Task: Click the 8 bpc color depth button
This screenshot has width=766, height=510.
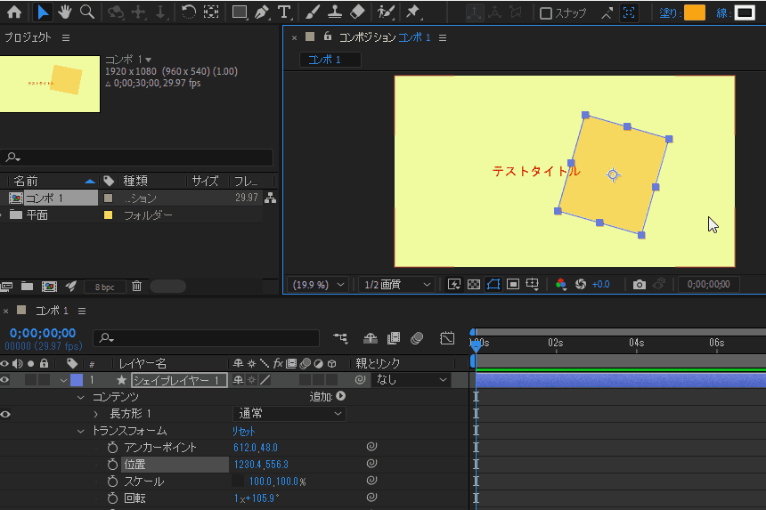Action: 104,287
